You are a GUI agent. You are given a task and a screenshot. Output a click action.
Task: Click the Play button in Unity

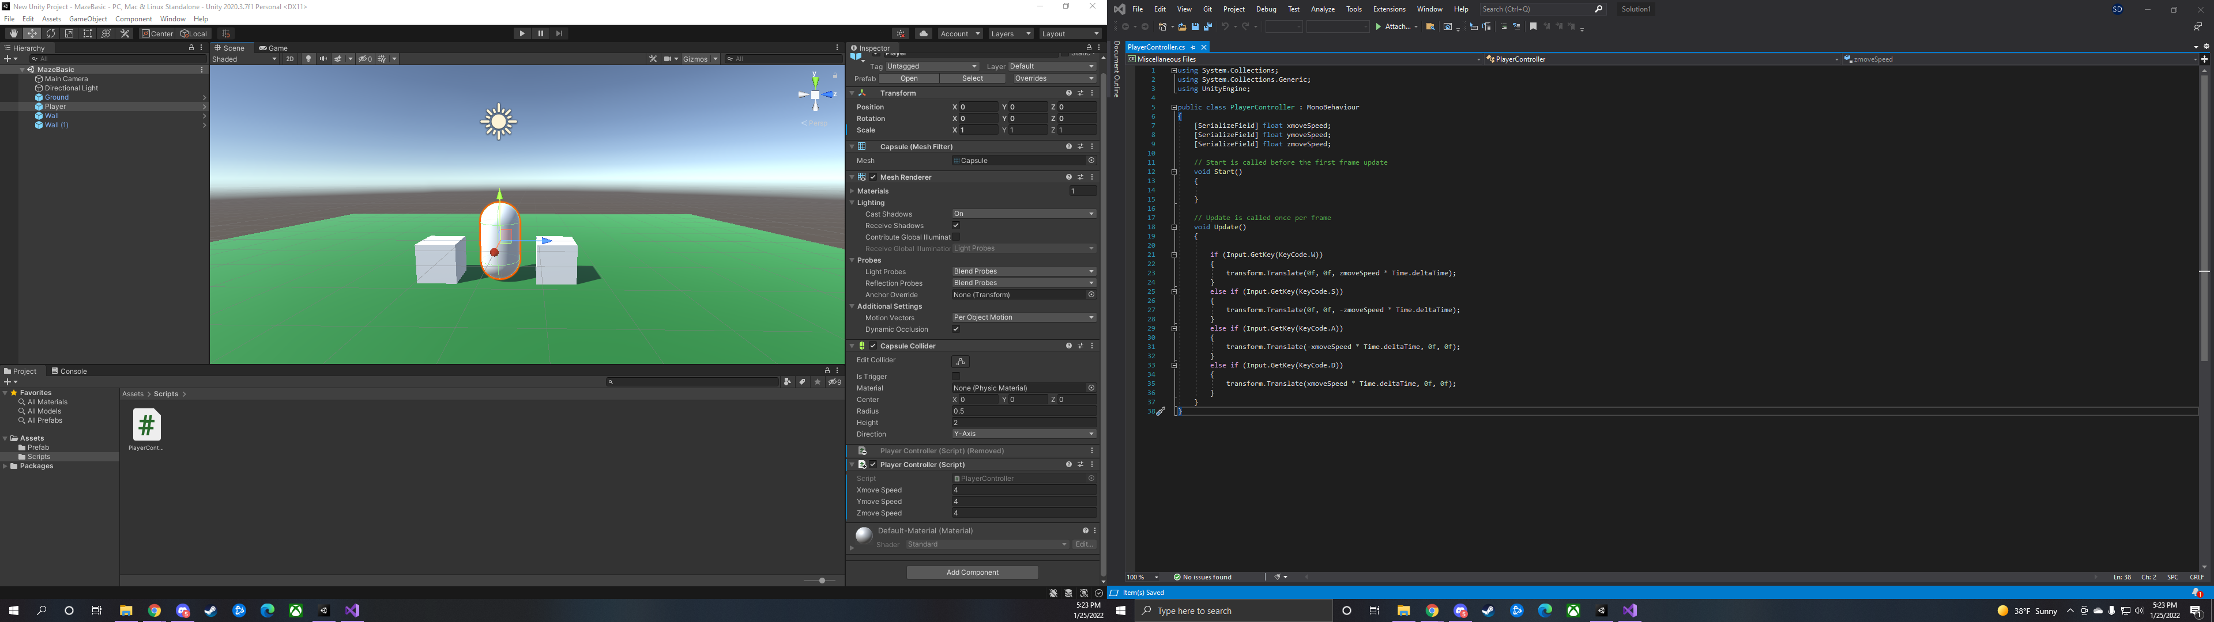pos(522,33)
